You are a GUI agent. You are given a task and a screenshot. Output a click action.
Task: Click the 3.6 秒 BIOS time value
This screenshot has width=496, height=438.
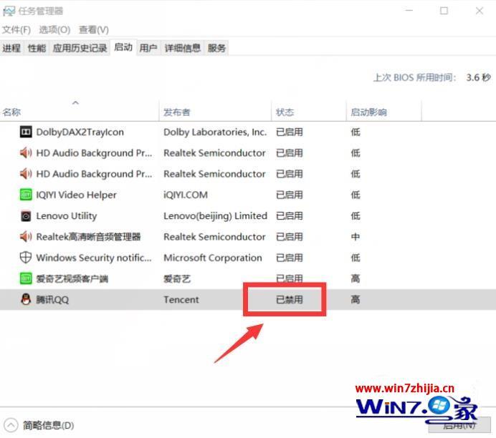pyautogui.click(x=478, y=77)
